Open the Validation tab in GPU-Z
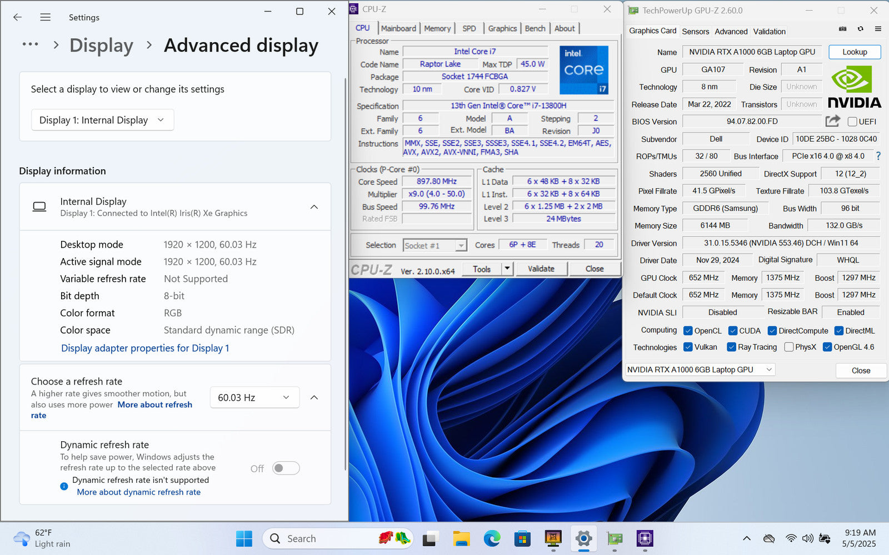The height and width of the screenshot is (555, 889). (770, 32)
